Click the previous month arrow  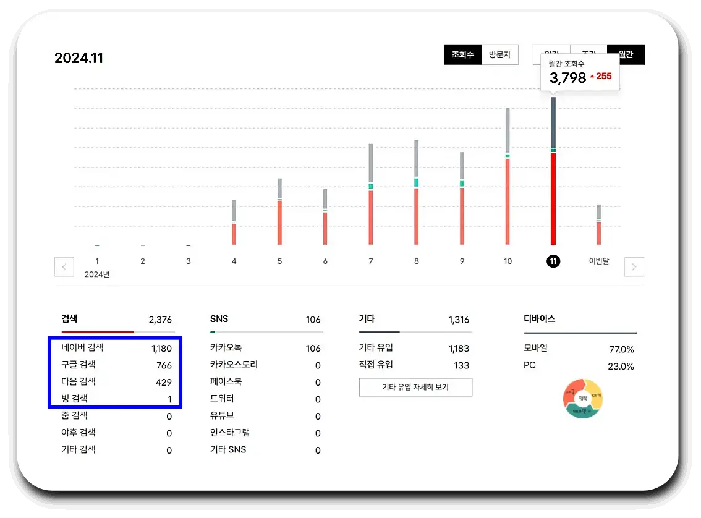tap(64, 266)
